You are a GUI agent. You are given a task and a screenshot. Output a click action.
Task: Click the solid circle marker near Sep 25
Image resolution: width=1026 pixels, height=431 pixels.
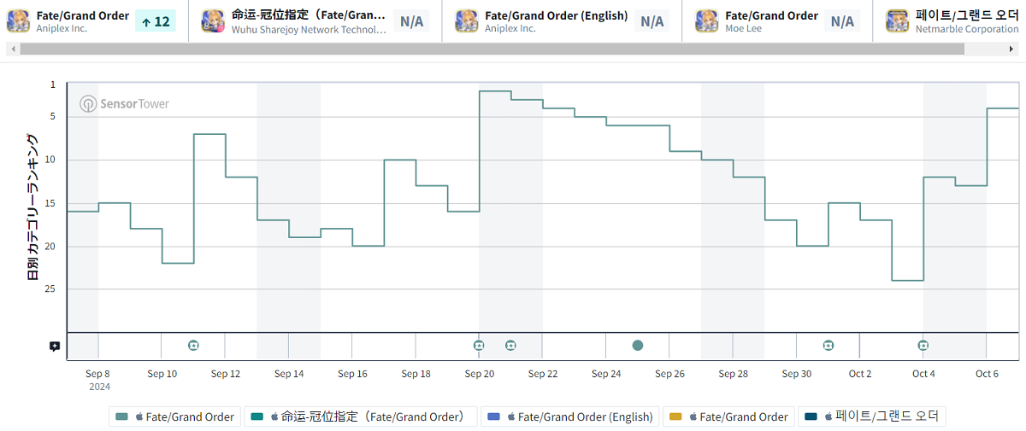(x=638, y=346)
